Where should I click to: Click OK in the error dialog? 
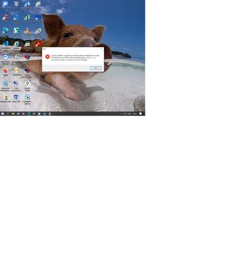(95, 68)
